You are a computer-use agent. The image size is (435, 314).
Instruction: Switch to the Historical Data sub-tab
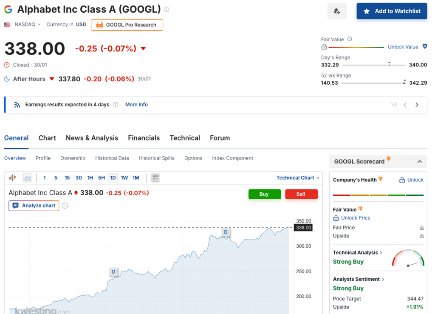112,158
